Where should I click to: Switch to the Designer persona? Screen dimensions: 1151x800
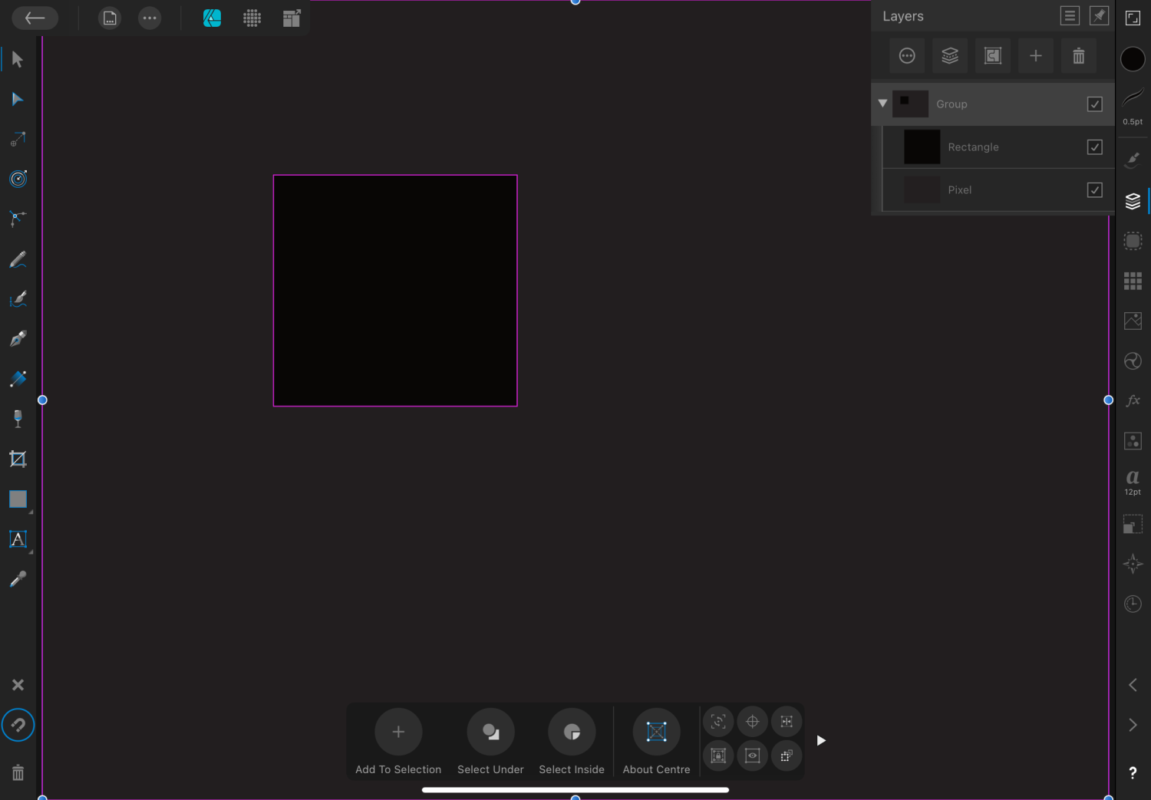[x=212, y=18]
